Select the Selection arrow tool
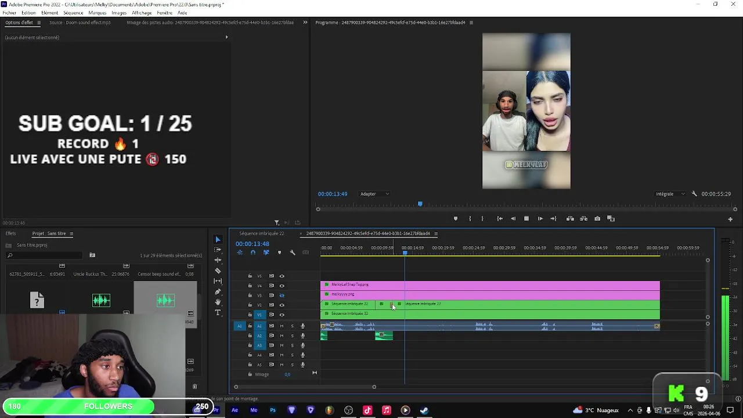This screenshot has height=418, width=743. 218,239
